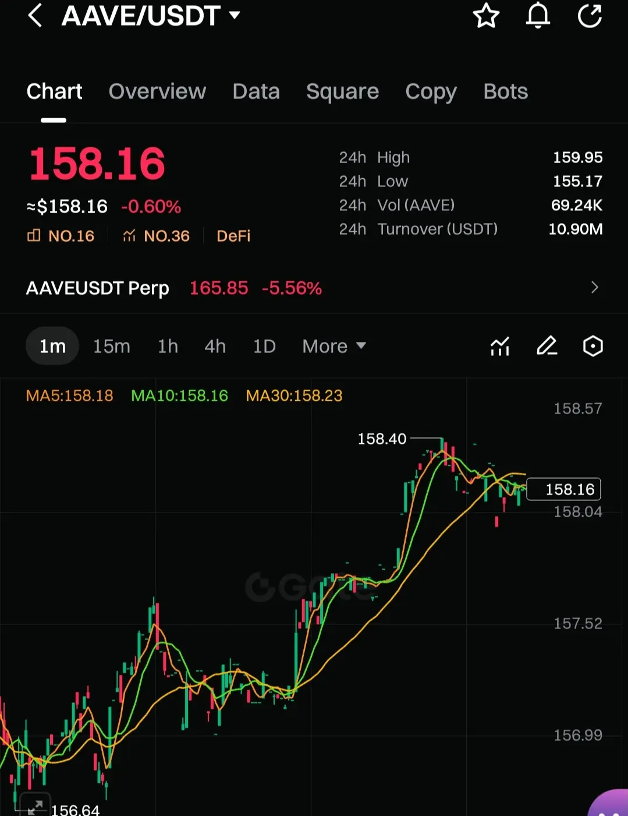Screen dimensions: 628x816
Task: Open AAVEUSDT Perp row chevron
Action: pyautogui.click(x=594, y=288)
